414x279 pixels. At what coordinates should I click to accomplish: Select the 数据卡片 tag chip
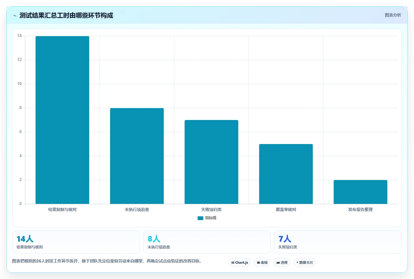tap(304, 262)
